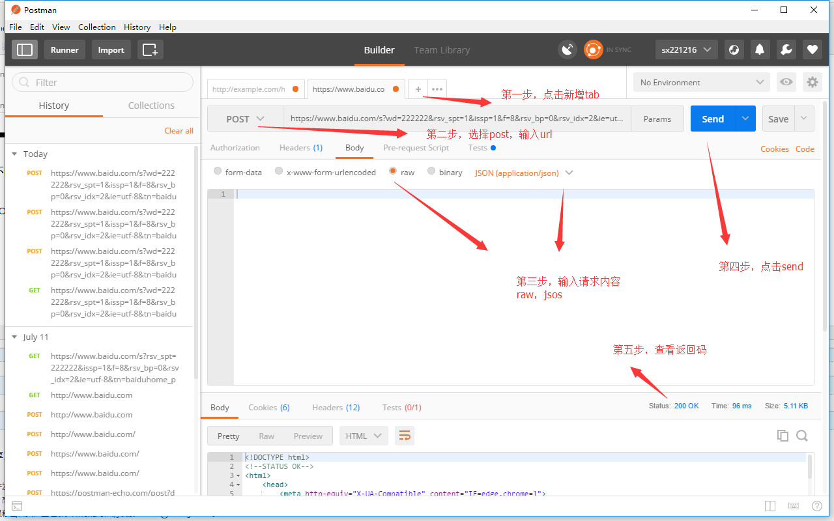Collapse the July 11 history group
The width and height of the screenshot is (834, 521).
coord(14,337)
